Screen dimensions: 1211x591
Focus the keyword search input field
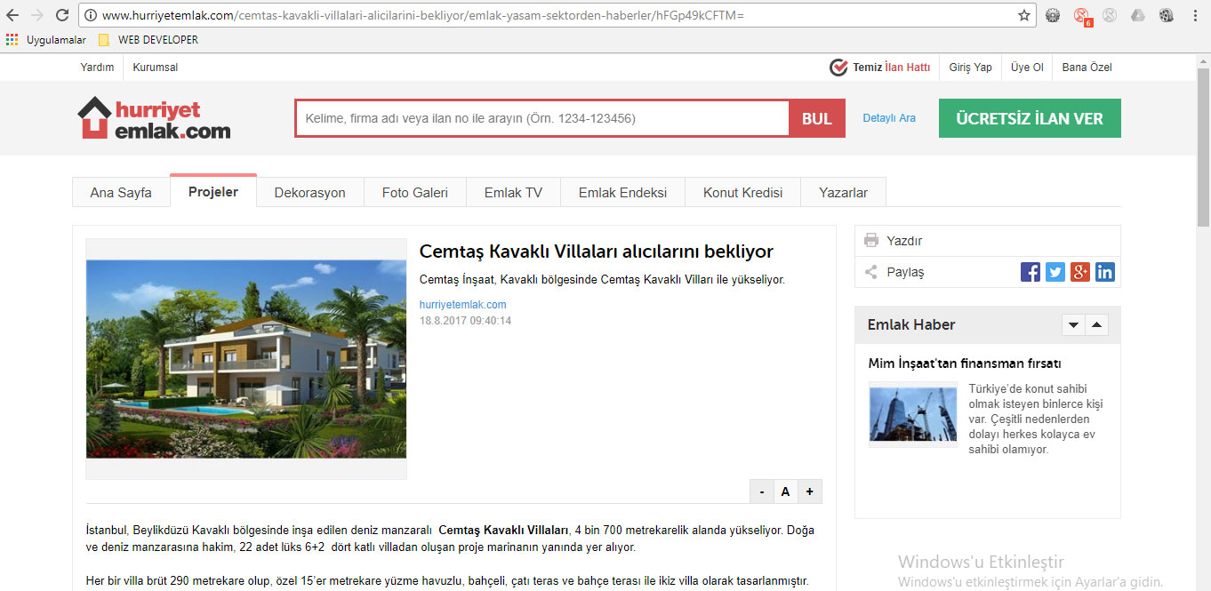tap(542, 118)
